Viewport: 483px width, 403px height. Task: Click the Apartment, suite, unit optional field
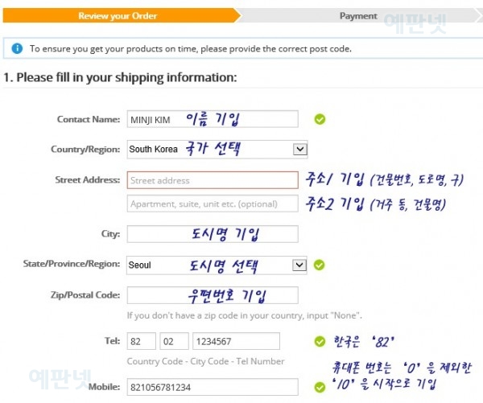click(x=213, y=204)
